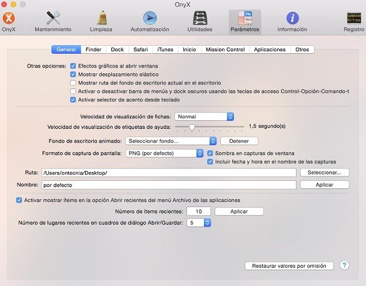Toggle Efectos gráficos al abrir ventana
This screenshot has width=366, height=286.
pyautogui.click(x=73, y=66)
